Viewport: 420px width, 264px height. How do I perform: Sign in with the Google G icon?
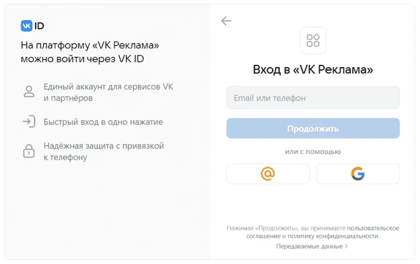point(358,174)
